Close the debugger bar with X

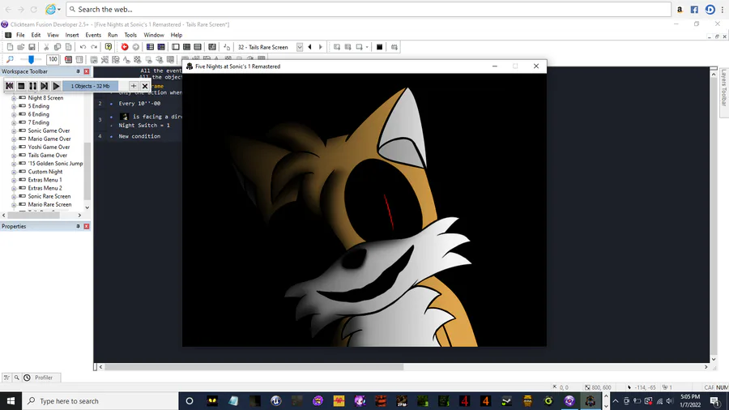145,86
